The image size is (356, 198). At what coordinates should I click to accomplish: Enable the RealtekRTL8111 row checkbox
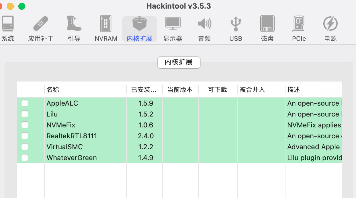click(x=25, y=136)
